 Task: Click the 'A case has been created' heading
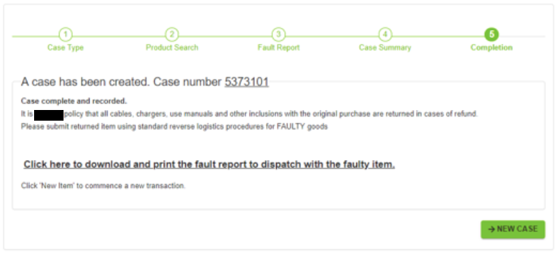144,82
